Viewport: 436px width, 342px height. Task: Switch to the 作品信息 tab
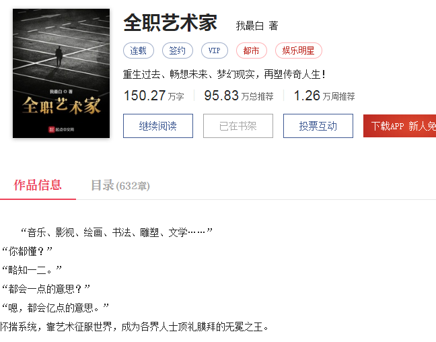pyautogui.click(x=38, y=185)
